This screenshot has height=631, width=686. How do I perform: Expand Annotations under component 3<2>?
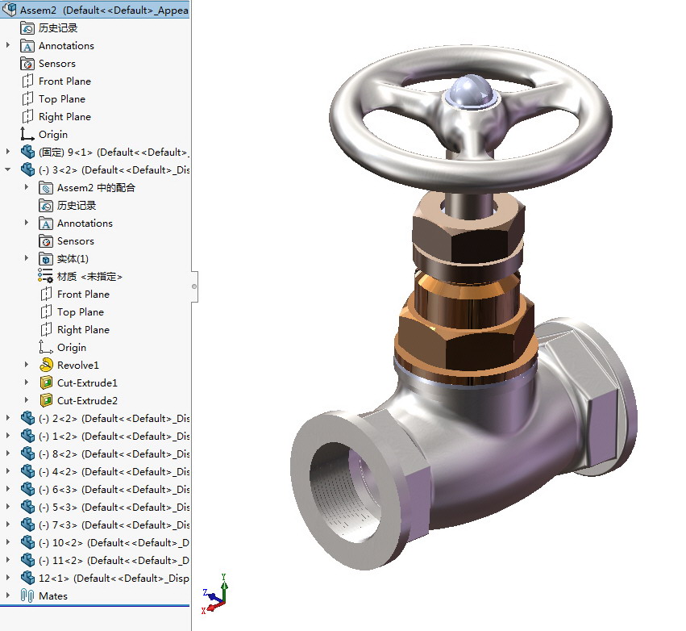click(27, 223)
